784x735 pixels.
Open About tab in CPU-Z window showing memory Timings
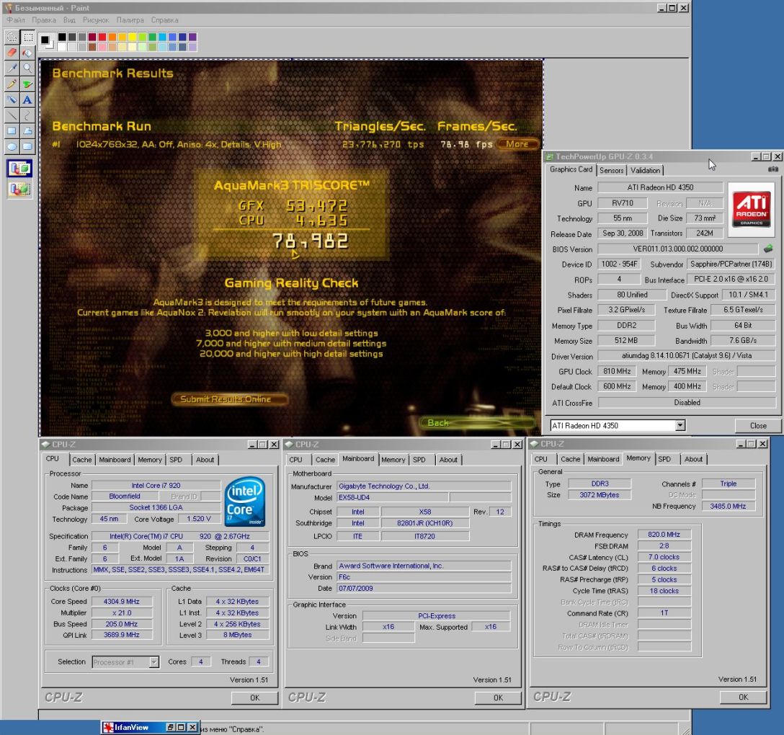(x=693, y=460)
